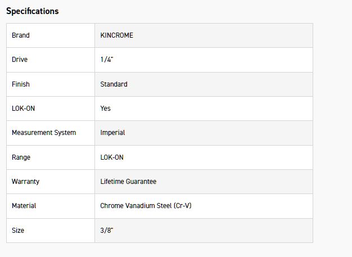The width and height of the screenshot is (352, 257).
Task: Click the KINCROME brand value
Action: pyautogui.click(x=116, y=35)
